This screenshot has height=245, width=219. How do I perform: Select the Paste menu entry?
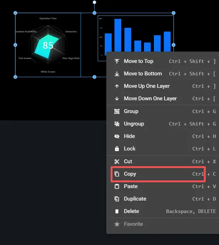coord(131,186)
